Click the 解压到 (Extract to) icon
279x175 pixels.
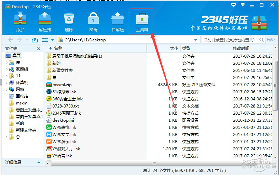pyautogui.click(x=45, y=18)
